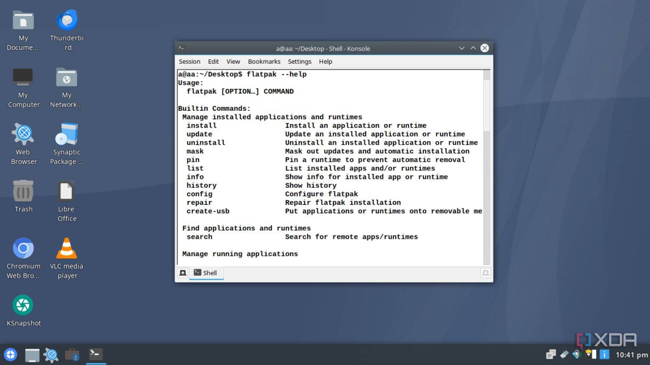Click the close tab icon in Konsole tab bar
650x365 pixels.
click(x=485, y=273)
